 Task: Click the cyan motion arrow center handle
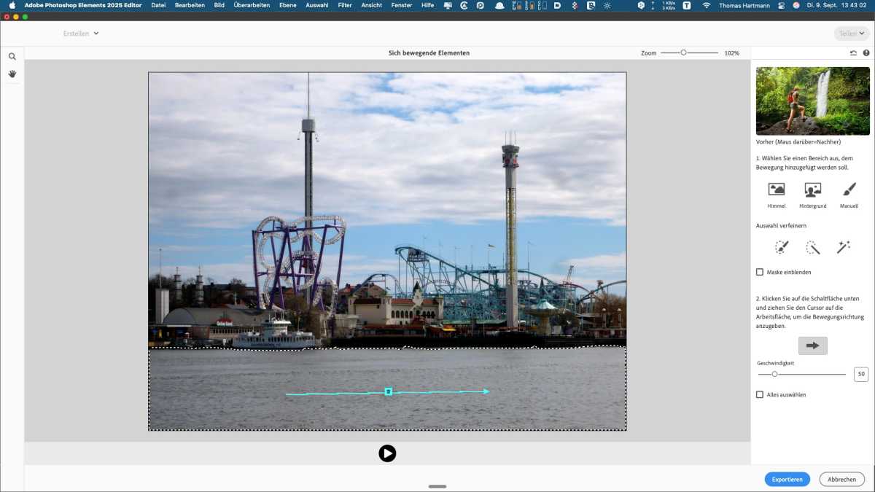click(389, 391)
